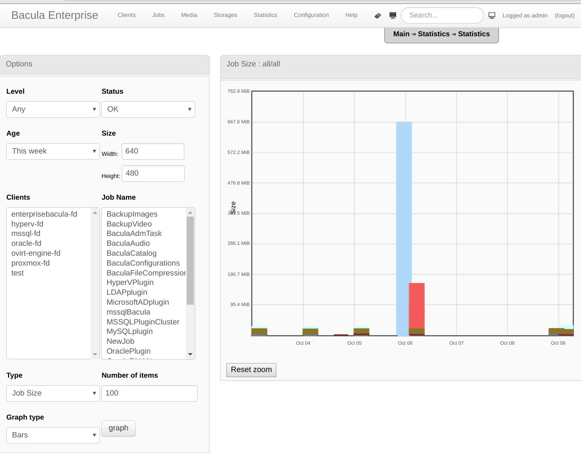Select BaculaFileCompression in Job Name list

tap(144, 273)
